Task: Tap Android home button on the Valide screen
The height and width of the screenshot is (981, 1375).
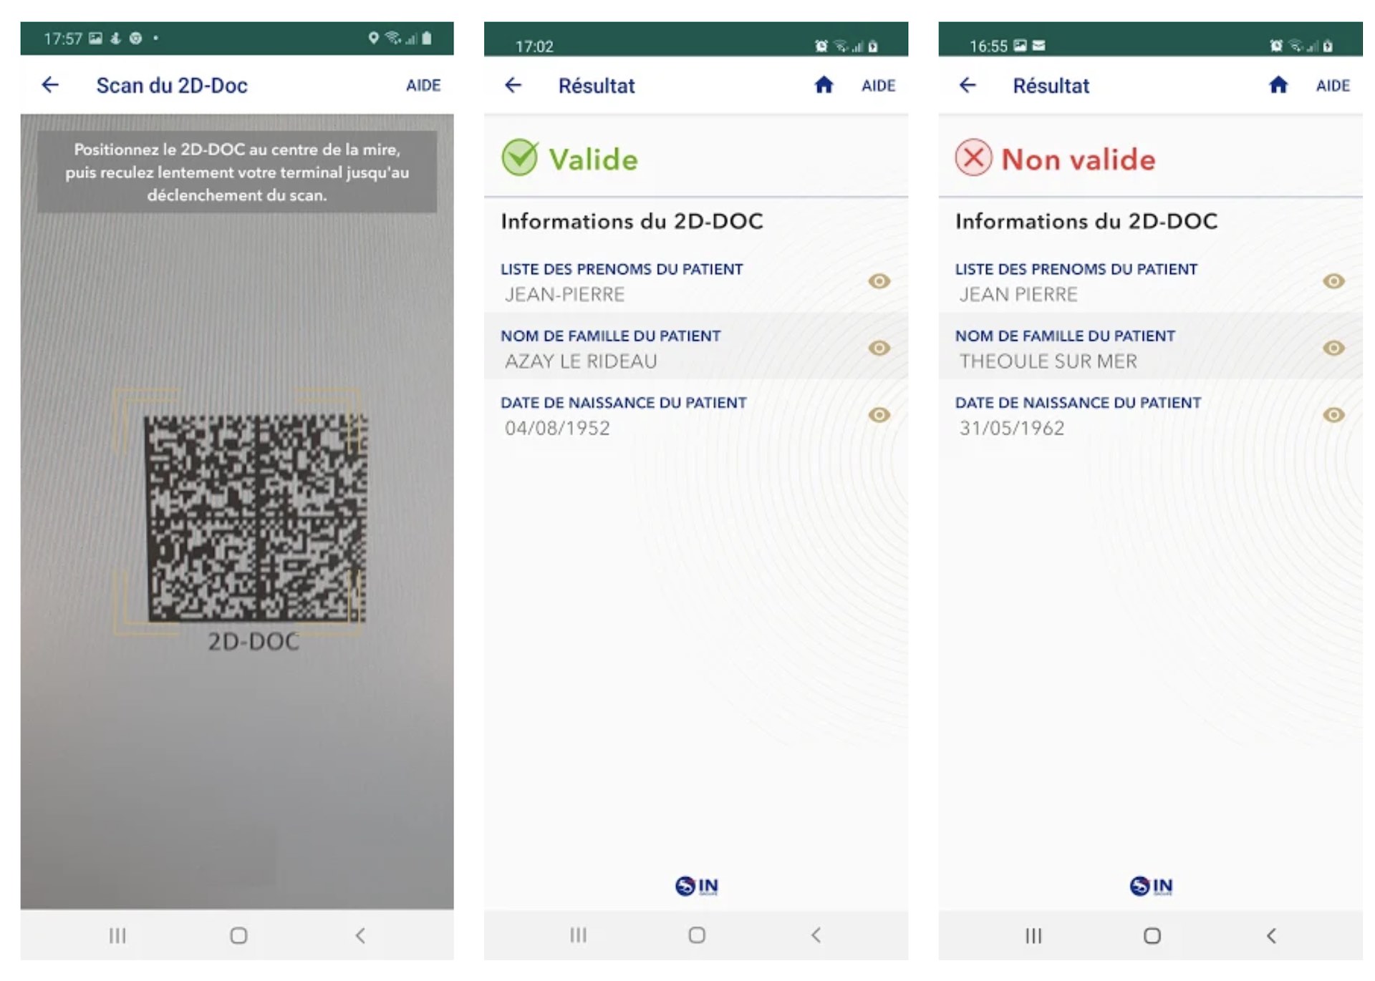Action: (697, 935)
